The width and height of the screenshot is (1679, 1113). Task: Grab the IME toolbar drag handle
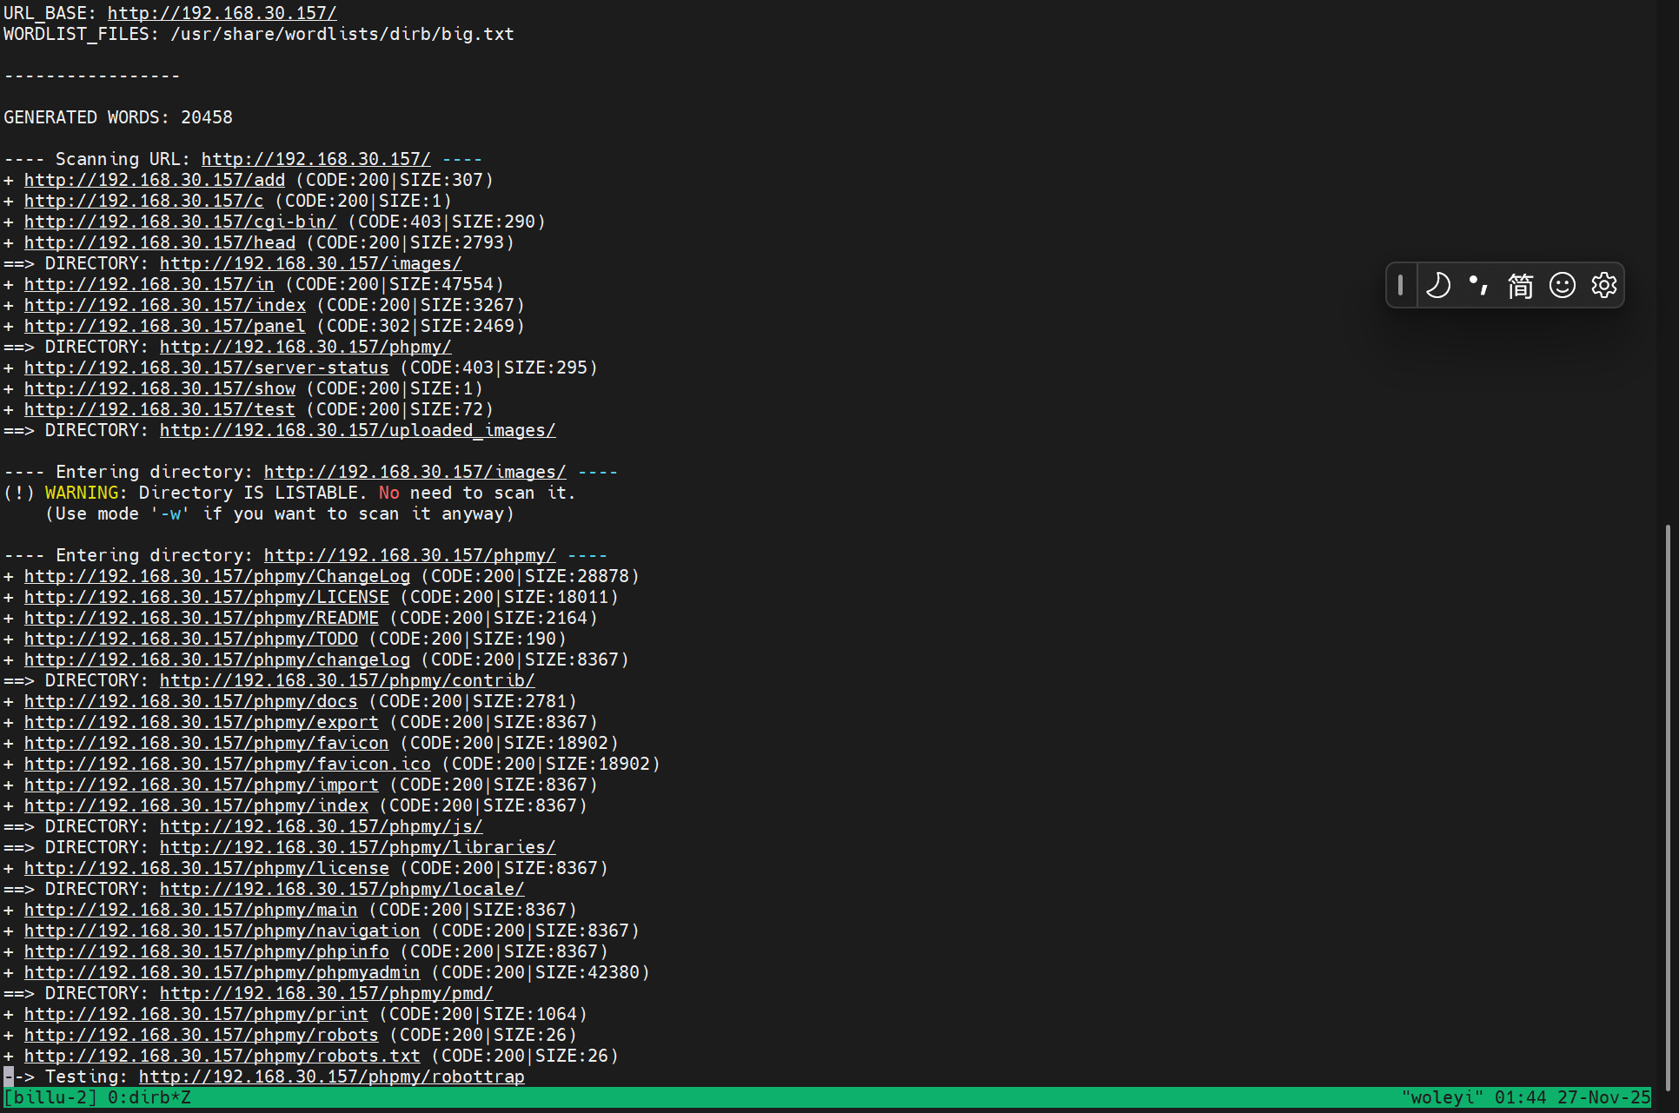(x=1400, y=285)
